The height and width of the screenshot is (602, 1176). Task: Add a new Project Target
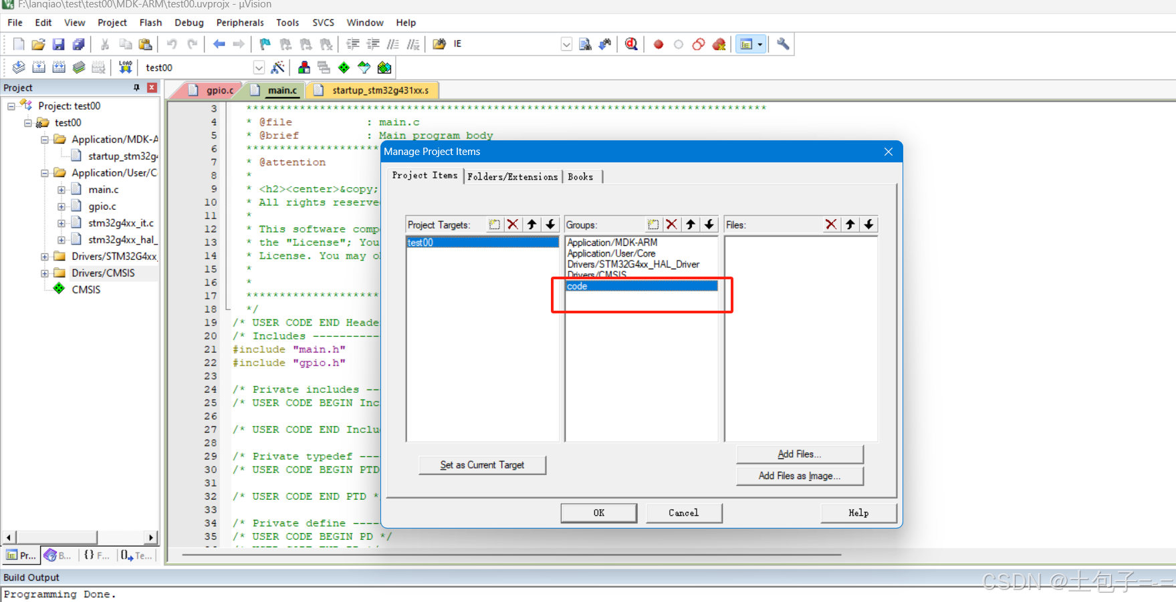pyautogui.click(x=494, y=224)
